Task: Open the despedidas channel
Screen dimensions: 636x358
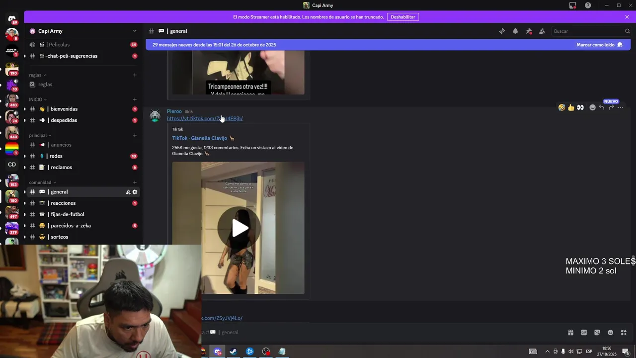Action: pos(83,120)
